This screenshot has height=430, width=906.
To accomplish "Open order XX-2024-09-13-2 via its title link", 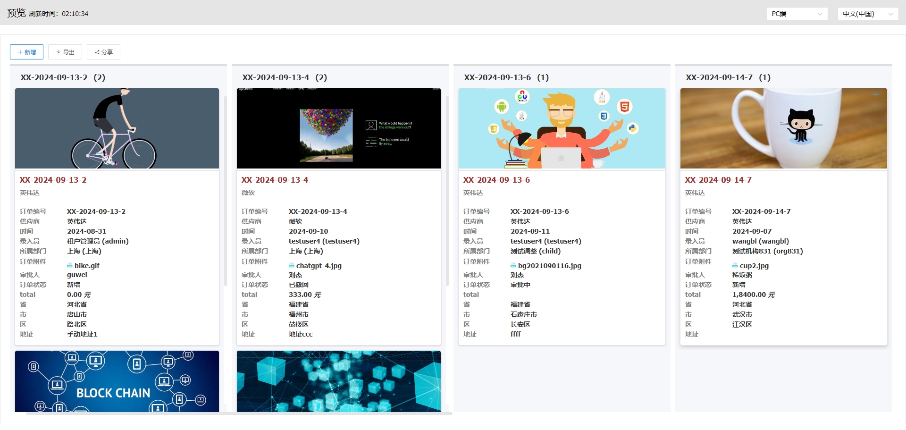I will coord(53,180).
